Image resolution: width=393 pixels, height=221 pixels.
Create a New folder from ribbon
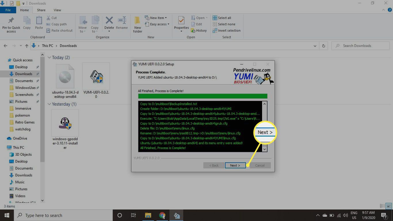(138, 23)
